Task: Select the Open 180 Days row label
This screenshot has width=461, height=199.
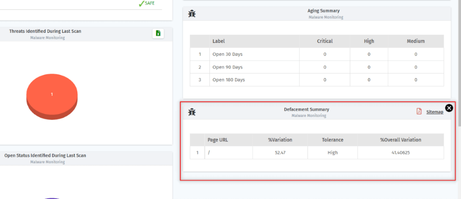Action: coord(229,80)
